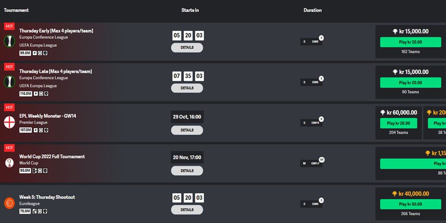Play kr 20.00 in Thursday Late tournament
Screen dimensions: 446x223
click(x=410, y=83)
